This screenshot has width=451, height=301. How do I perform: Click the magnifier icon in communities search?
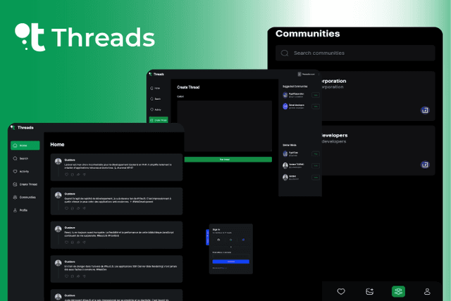click(x=284, y=53)
